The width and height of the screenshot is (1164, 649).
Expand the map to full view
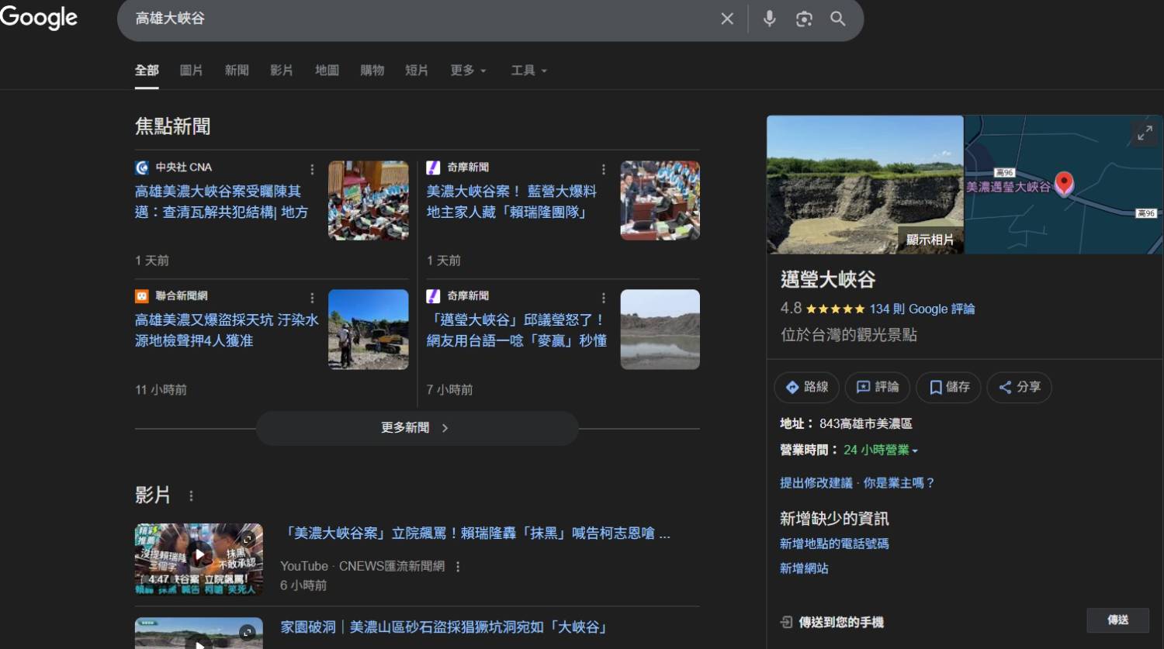[1145, 133]
